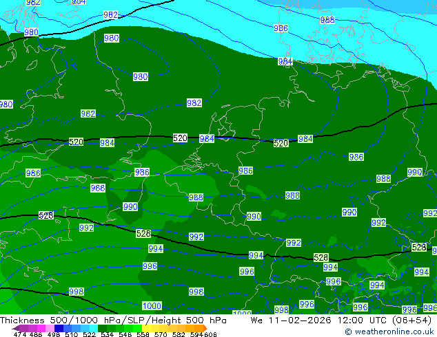Click the legend value 486

coord(36,335)
